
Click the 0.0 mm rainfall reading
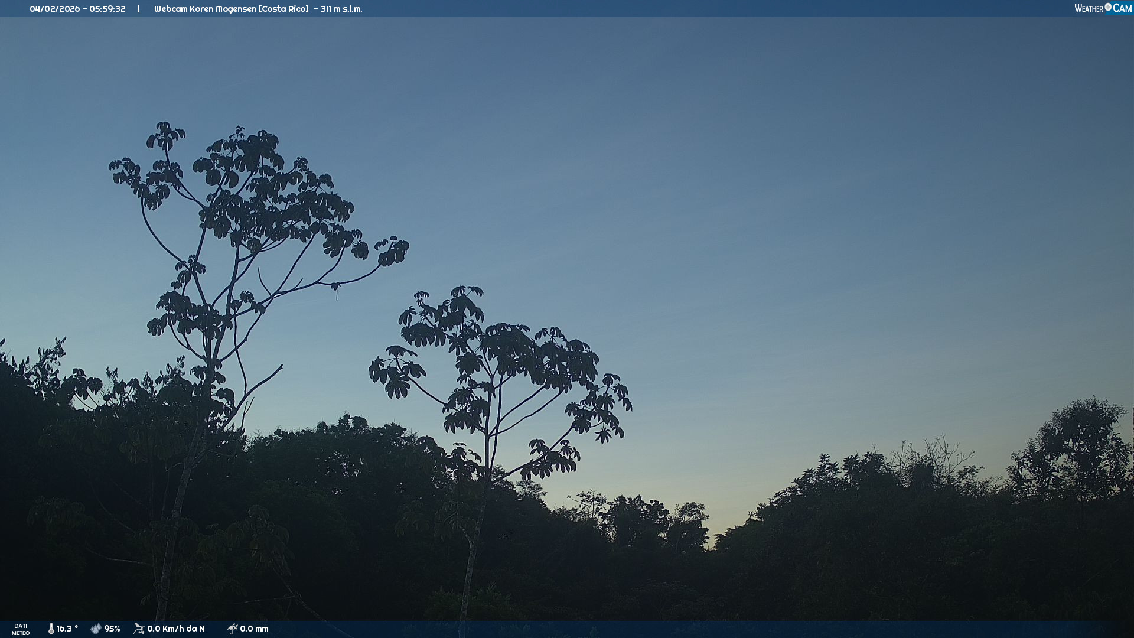[254, 629]
